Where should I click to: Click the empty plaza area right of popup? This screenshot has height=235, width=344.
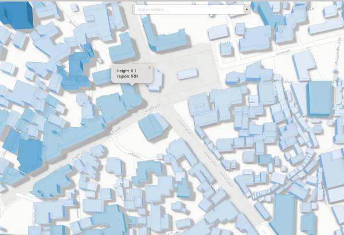click(172, 86)
